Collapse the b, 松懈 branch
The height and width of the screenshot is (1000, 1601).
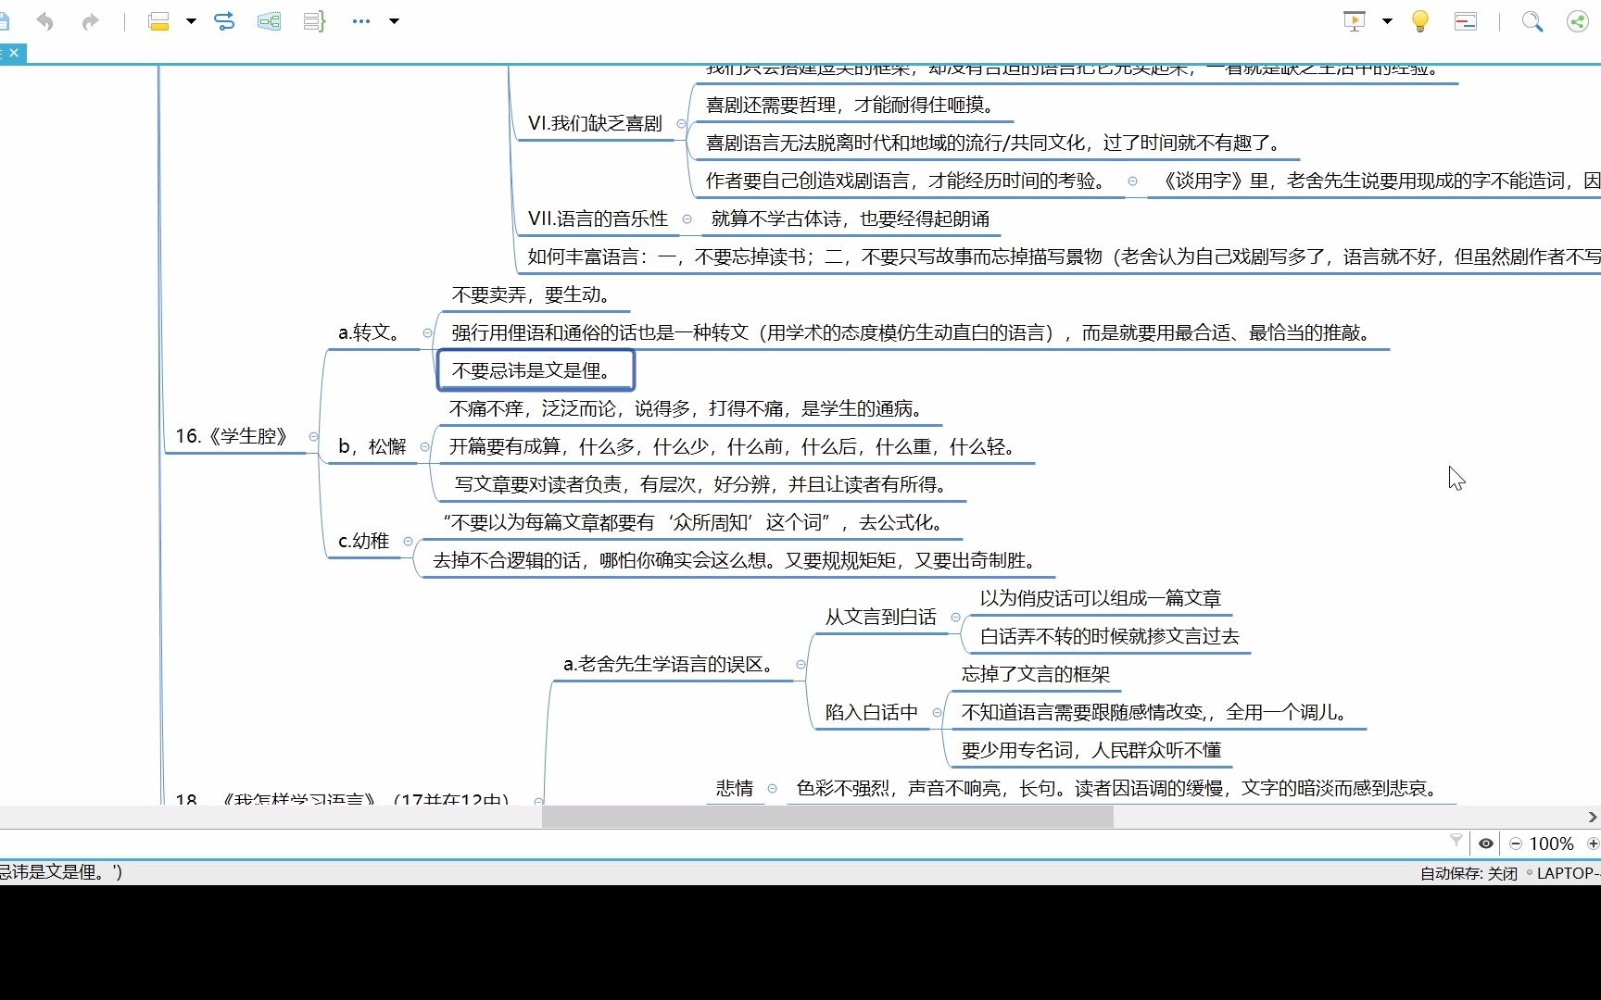point(424,446)
